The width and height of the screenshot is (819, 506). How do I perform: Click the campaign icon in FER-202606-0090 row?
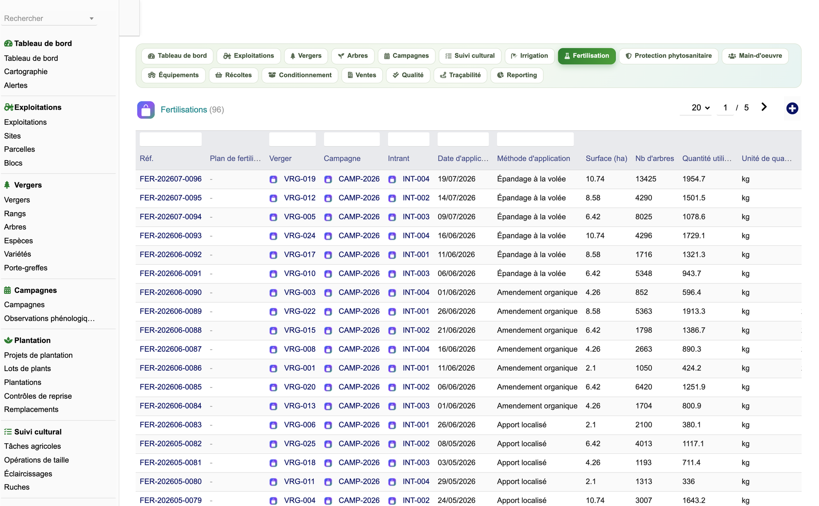[328, 293]
